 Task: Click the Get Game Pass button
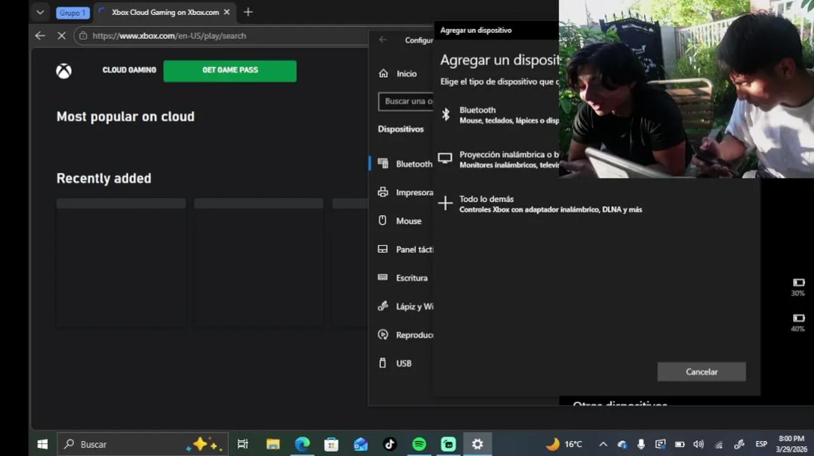point(229,71)
